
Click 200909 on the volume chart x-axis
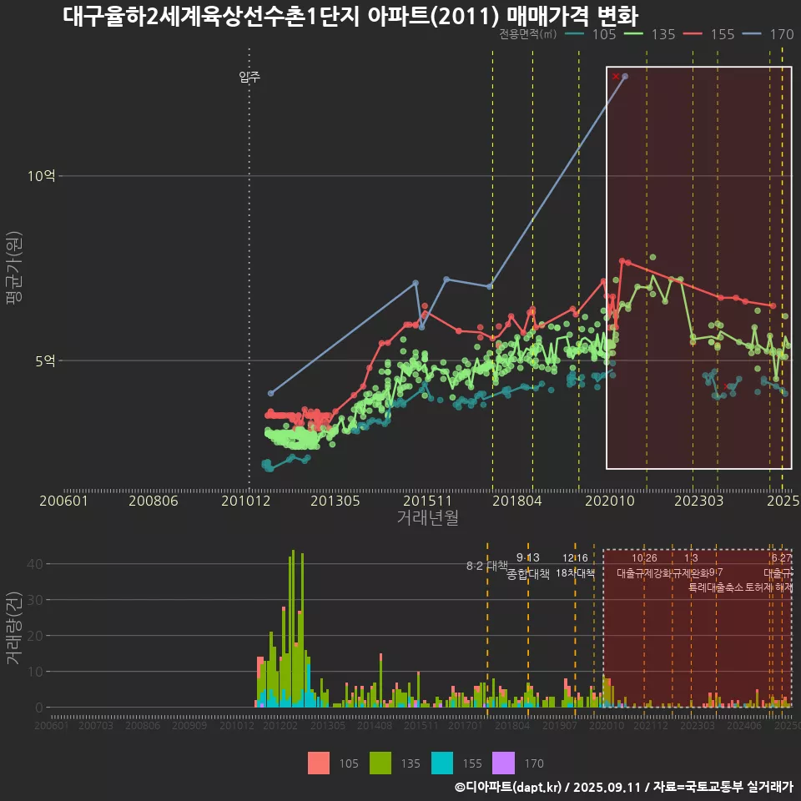coord(189,725)
